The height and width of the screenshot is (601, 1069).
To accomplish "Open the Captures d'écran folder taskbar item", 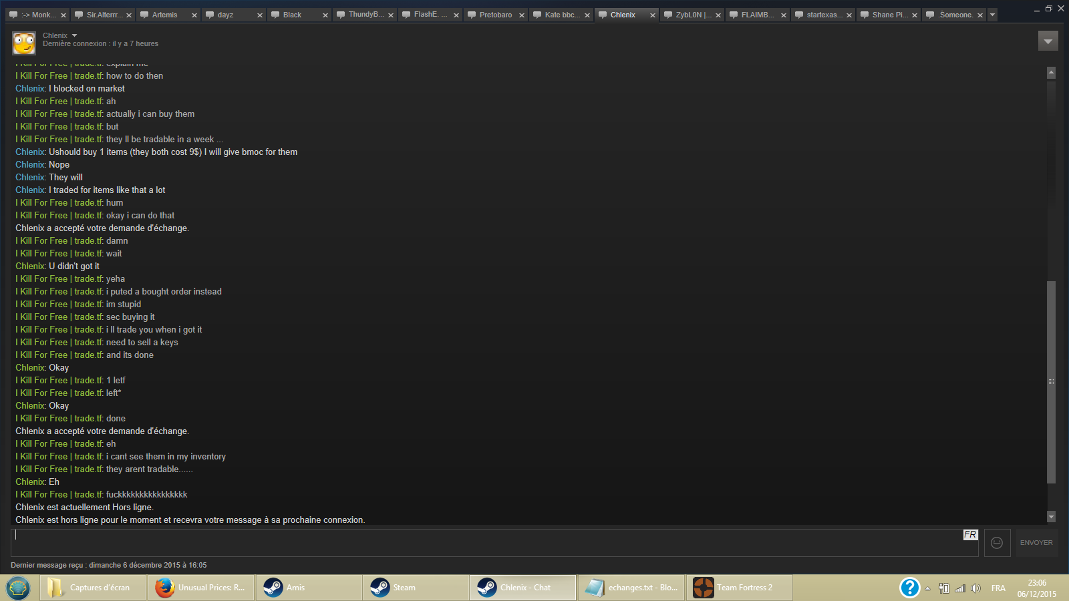I will [93, 588].
